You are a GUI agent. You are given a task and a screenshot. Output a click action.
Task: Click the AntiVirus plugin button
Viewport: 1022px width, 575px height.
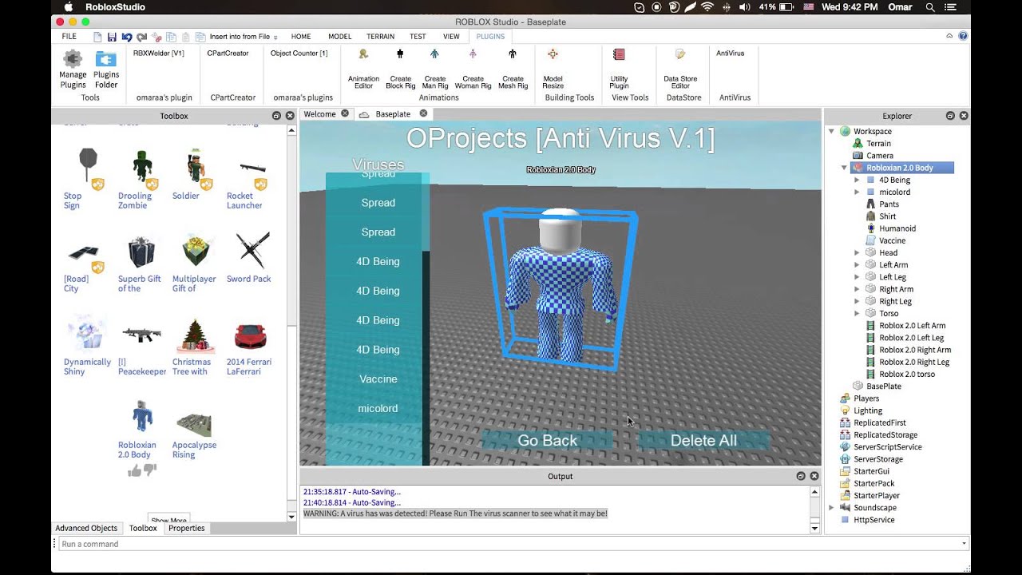tap(730, 54)
